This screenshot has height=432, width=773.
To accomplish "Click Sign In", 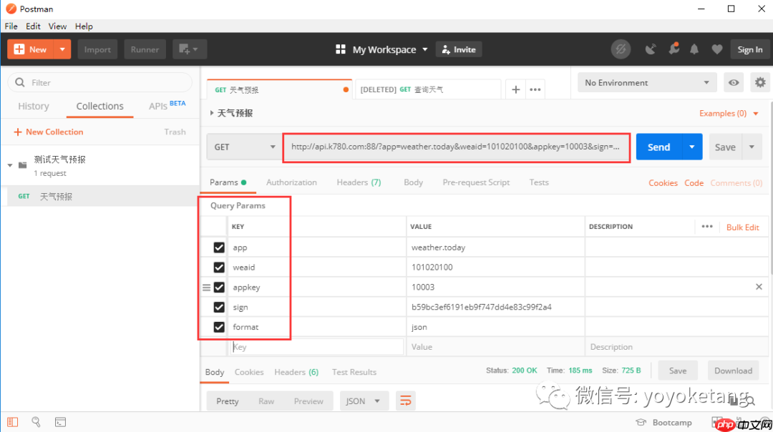I will (749, 49).
